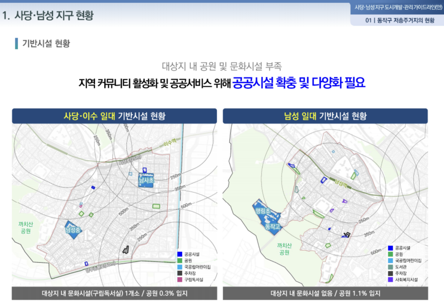Image resolution: width=444 pixels, height=303 pixels.
Task: Click the '500m' radius label in 남성 map
Action: click(376, 252)
